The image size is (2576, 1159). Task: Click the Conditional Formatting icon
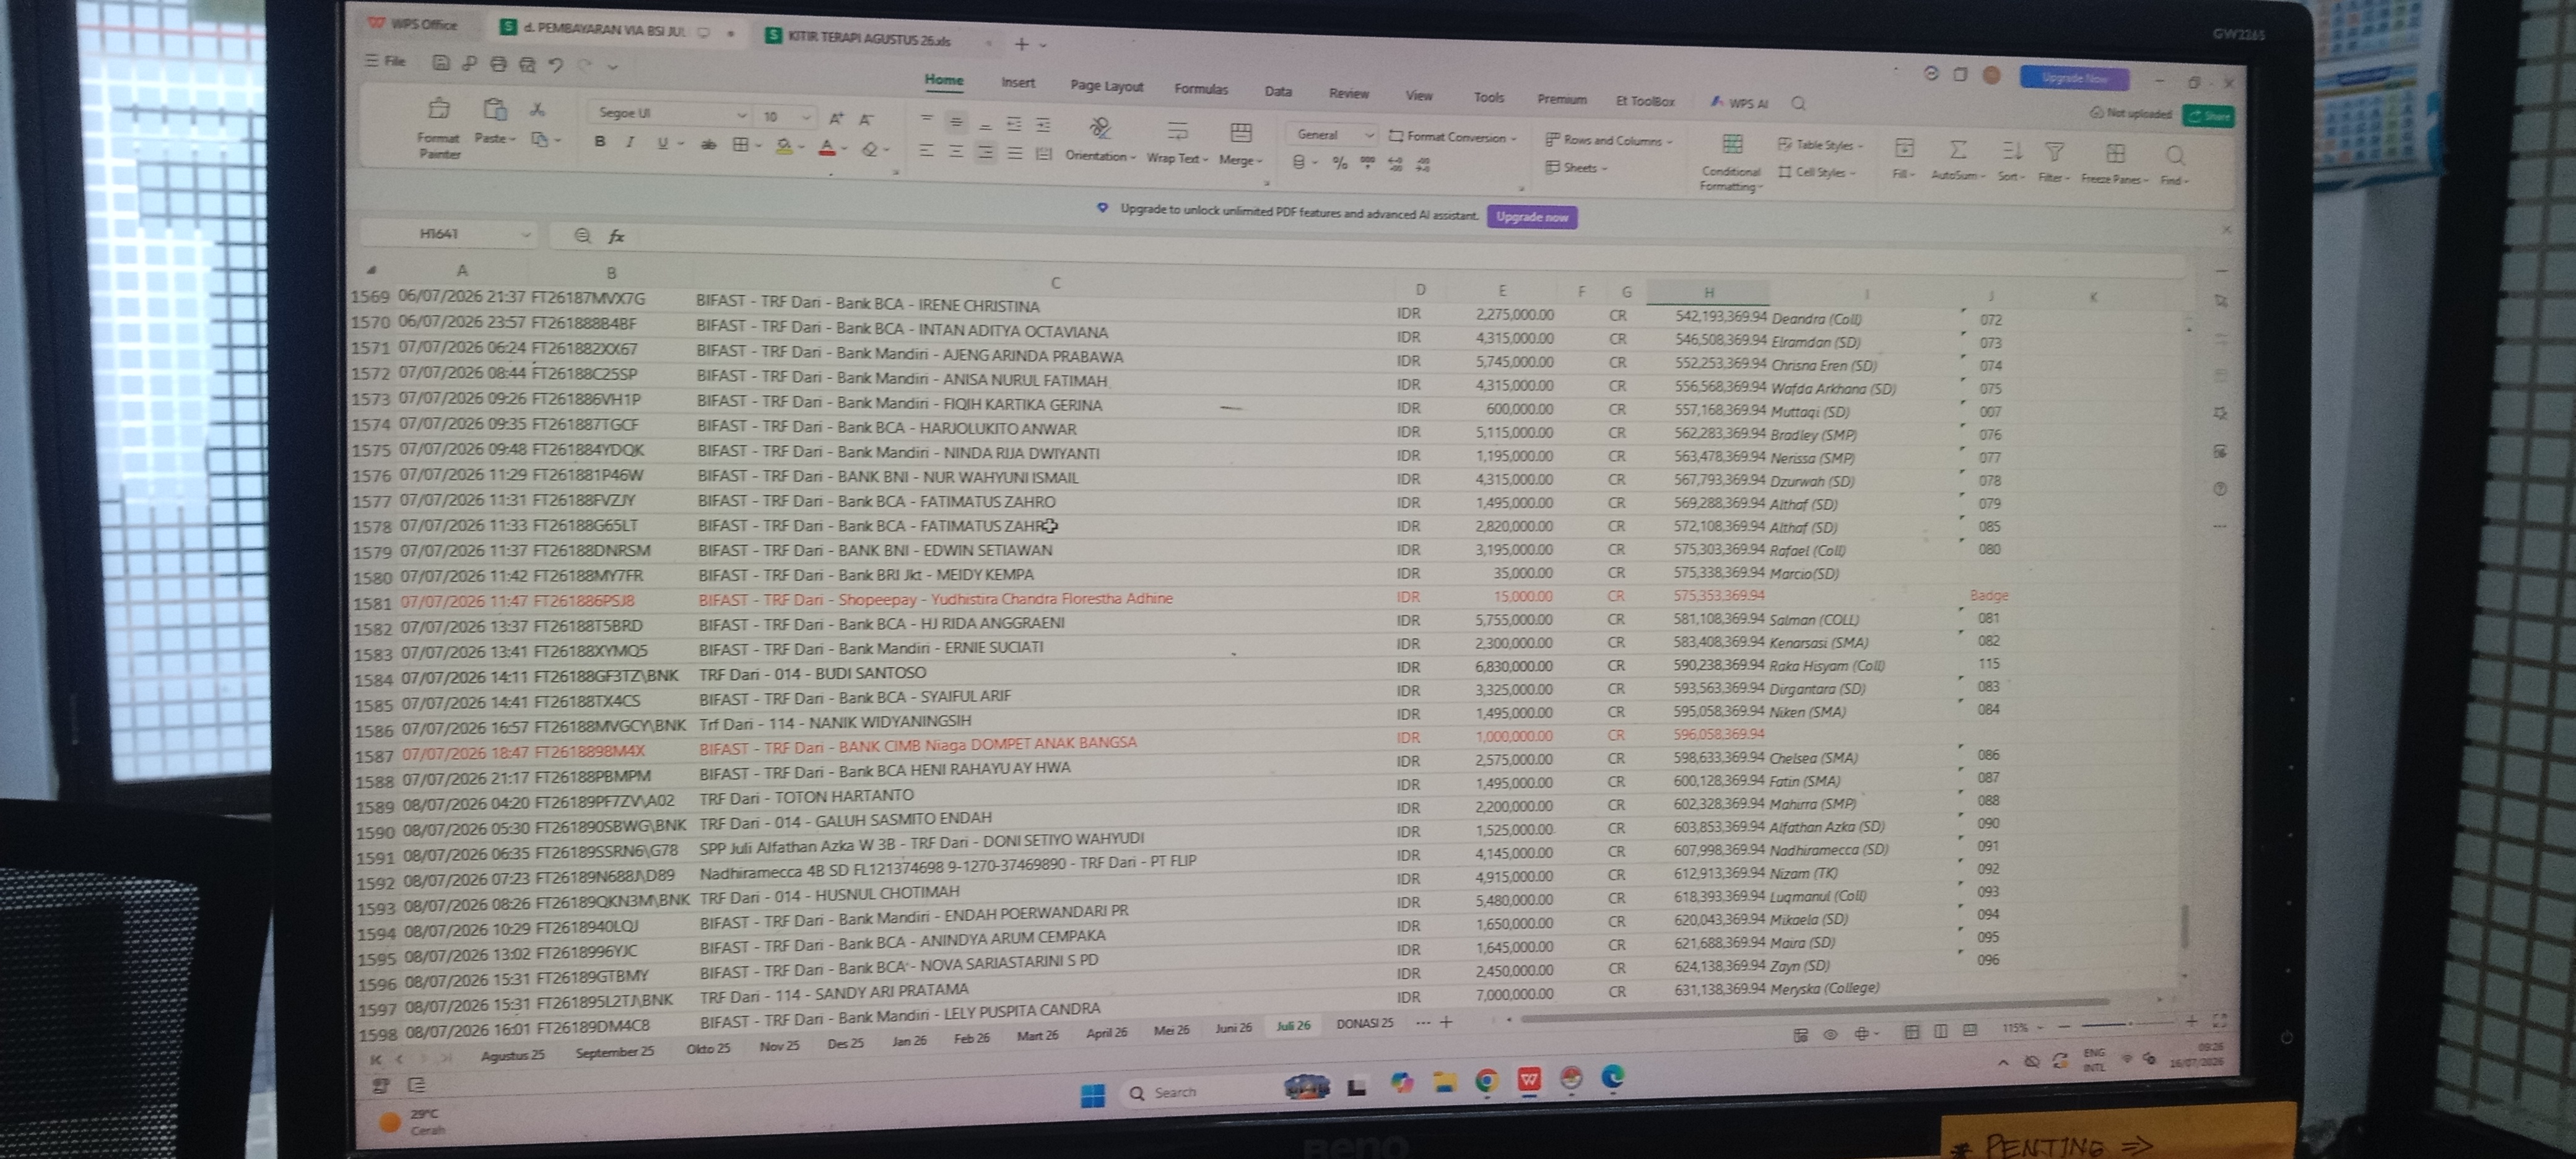1732,144
